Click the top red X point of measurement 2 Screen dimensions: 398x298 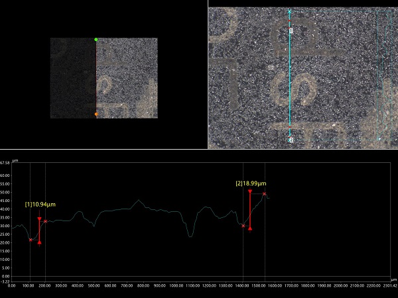264,194
